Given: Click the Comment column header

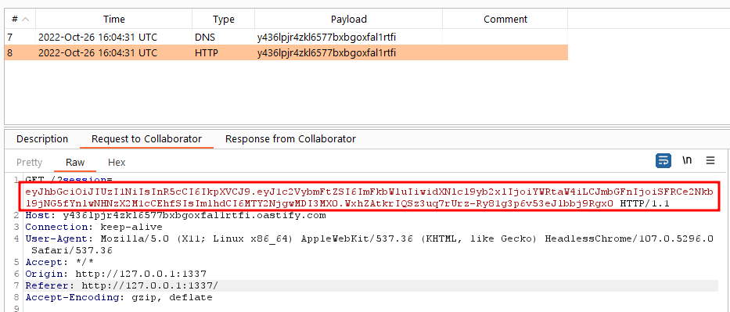Looking at the screenshot, I should [x=505, y=20].
